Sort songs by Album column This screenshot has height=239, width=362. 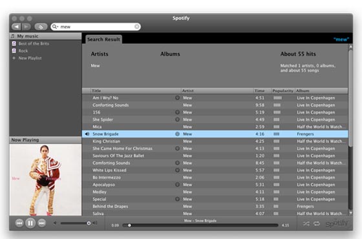(x=321, y=90)
